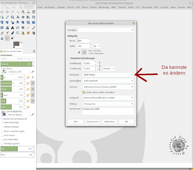
Task: Set landscape orientation in new image dialog
Action: pyautogui.click(x=84, y=52)
